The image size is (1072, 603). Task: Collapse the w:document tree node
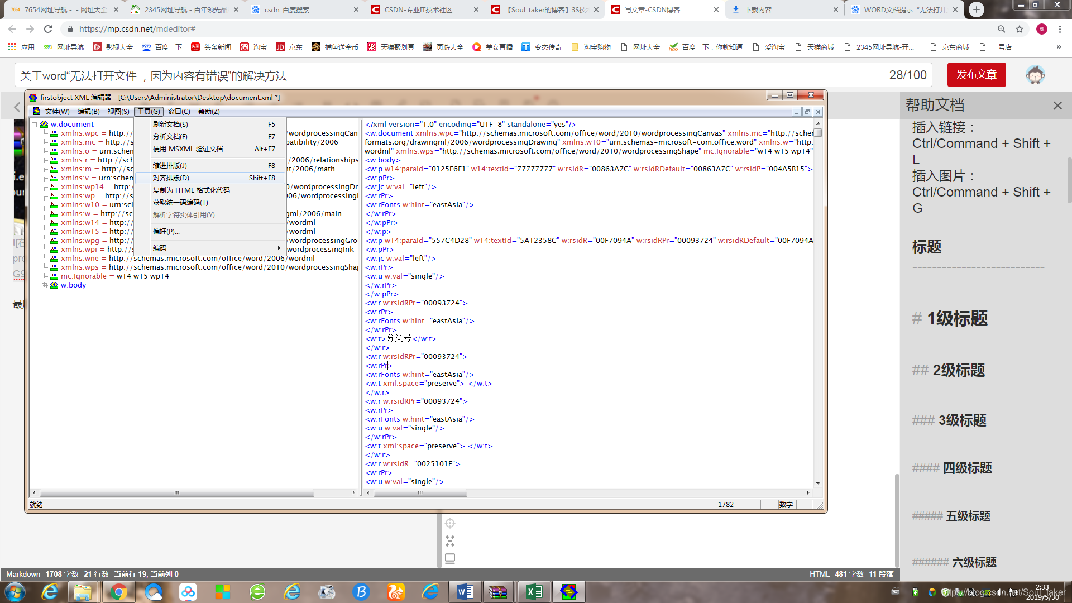(x=35, y=125)
